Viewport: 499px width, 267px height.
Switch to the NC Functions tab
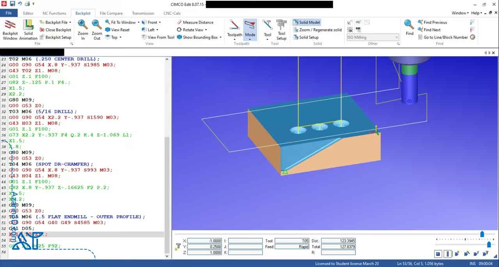click(x=54, y=13)
